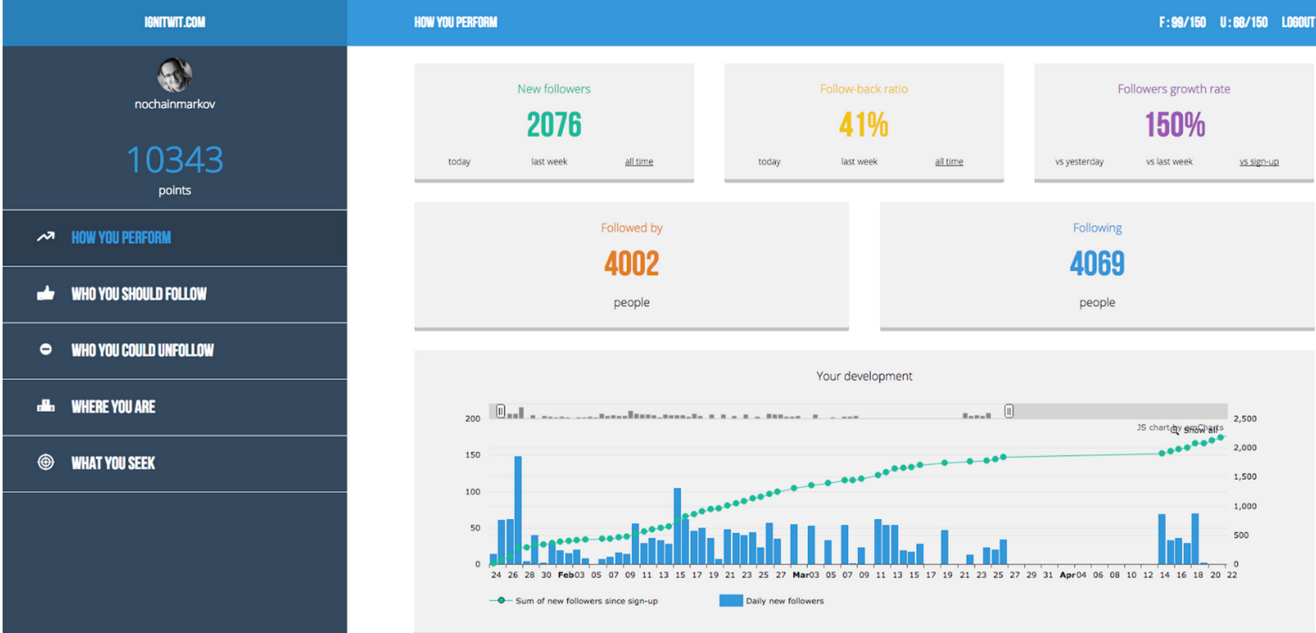Click the minus circle icon for unfollow
This screenshot has width=1316, height=633.
point(45,350)
